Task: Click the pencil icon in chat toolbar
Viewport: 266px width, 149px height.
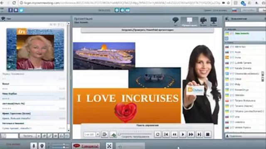Action: pos(50,136)
